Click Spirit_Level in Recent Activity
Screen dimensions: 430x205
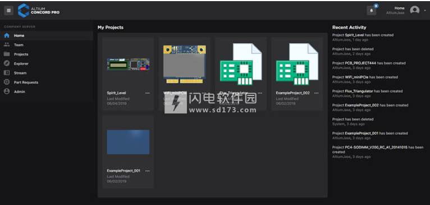click(354, 35)
